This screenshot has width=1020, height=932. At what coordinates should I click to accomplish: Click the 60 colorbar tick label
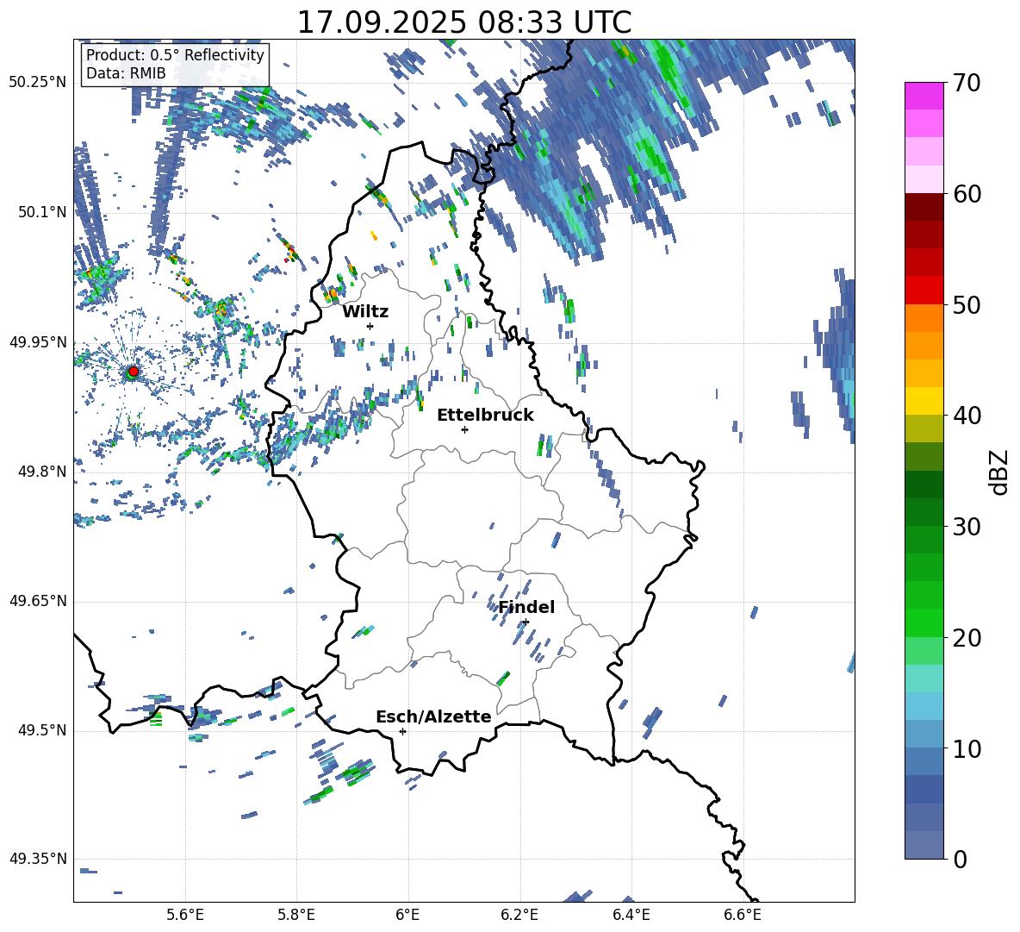tap(966, 194)
